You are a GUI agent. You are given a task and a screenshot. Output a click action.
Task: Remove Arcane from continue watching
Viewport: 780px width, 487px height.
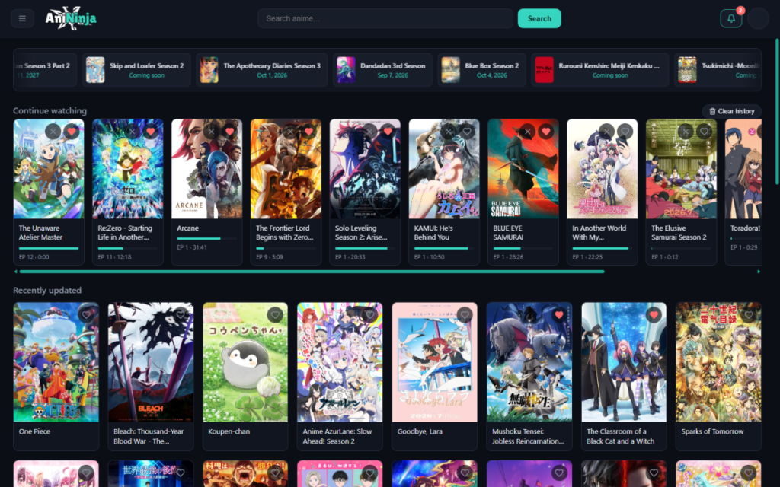click(211, 132)
